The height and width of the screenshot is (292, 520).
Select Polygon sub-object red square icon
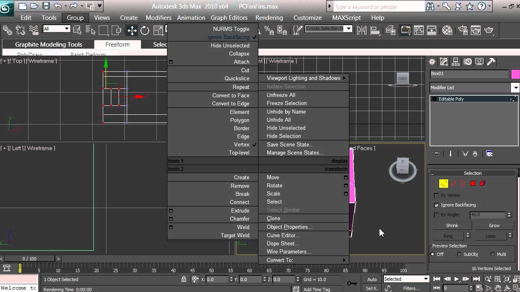point(473,184)
